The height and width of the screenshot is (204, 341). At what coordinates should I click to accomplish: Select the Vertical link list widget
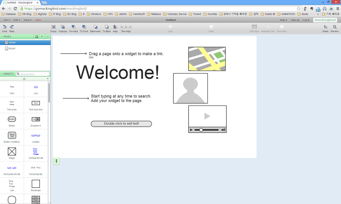click(x=36, y=154)
